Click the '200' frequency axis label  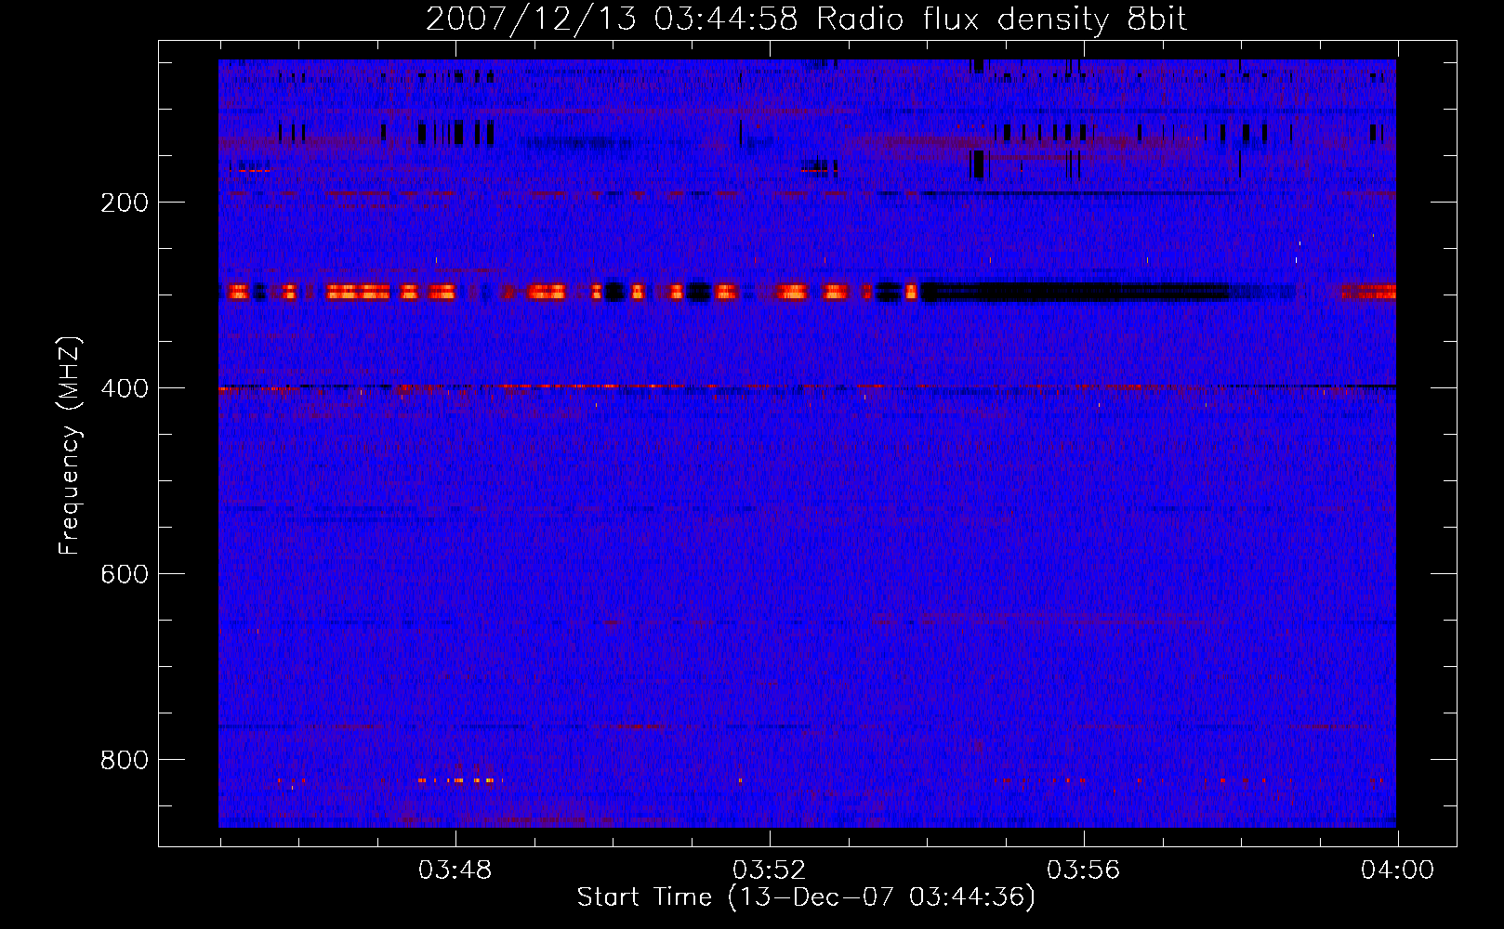pos(125,203)
